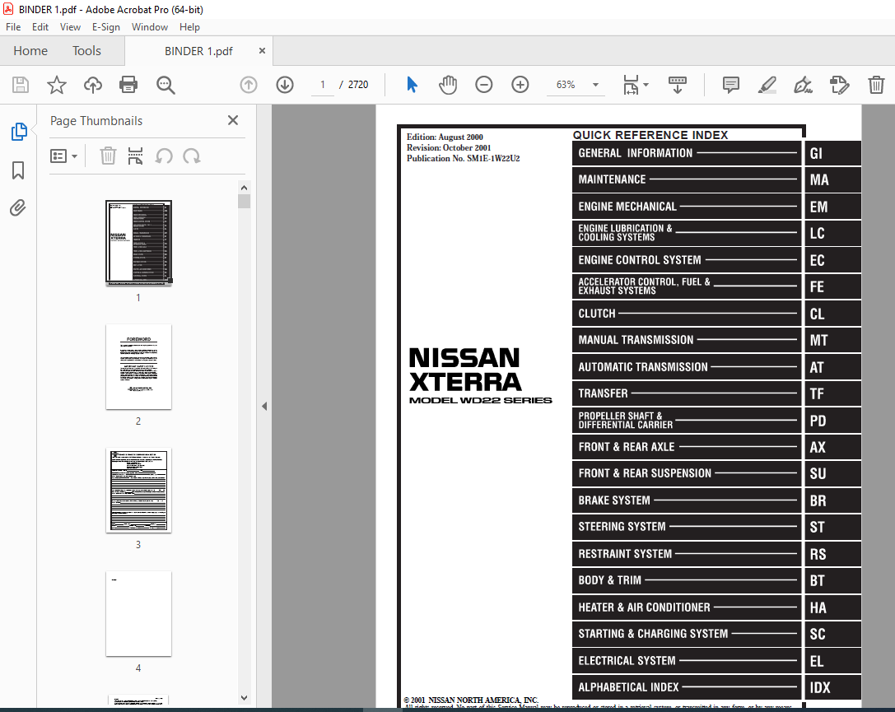
Task: Click GENERAL INFORMATION index entry
Action: [x=687, y=153]
